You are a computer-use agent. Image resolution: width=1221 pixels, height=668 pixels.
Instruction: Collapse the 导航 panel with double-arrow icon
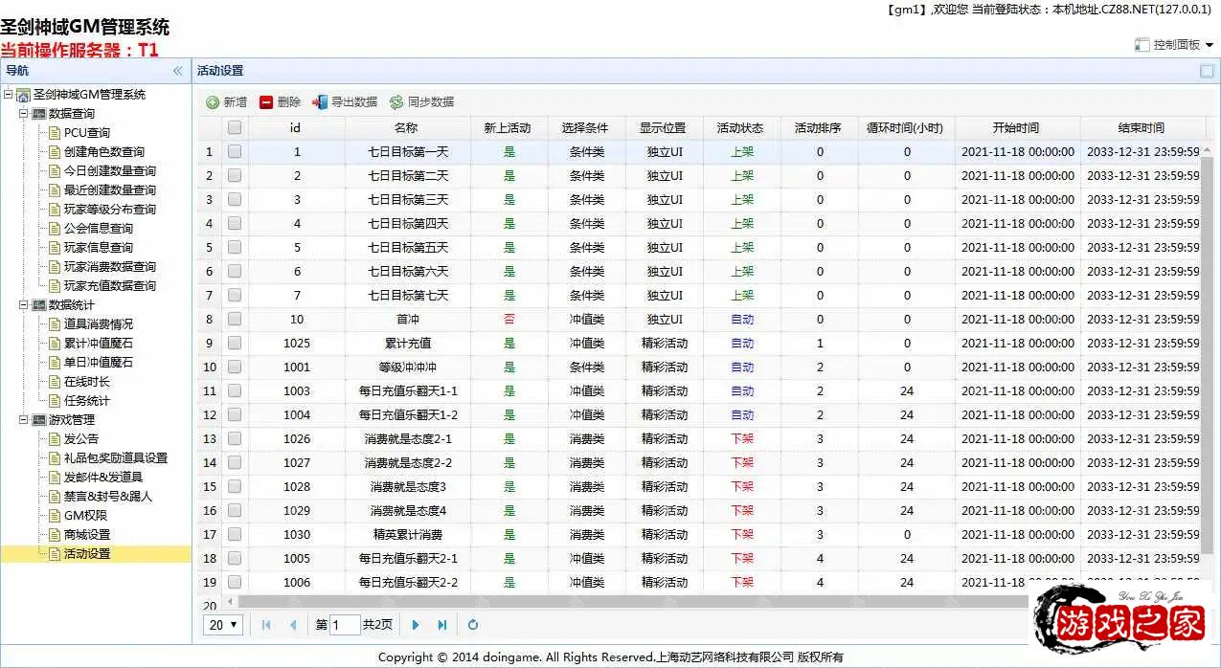coord(177,71)
